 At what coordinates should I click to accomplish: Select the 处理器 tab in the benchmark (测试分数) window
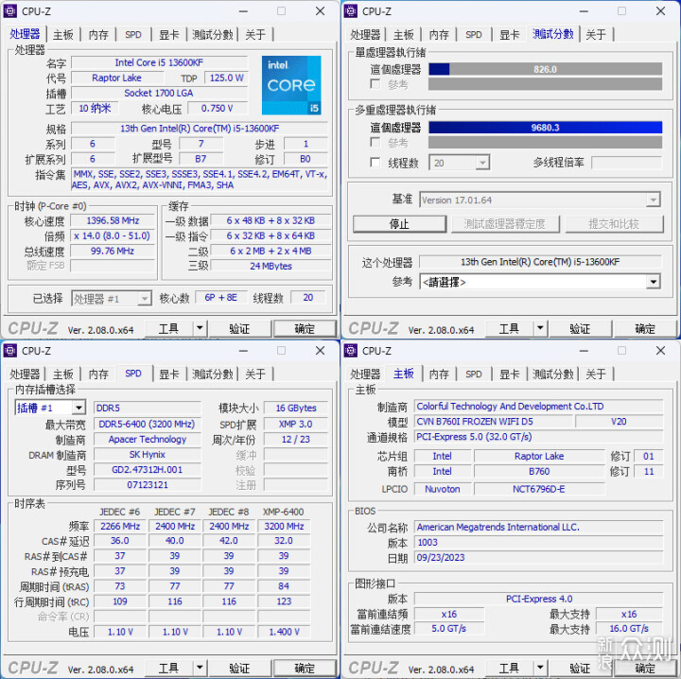pos(365,34)
